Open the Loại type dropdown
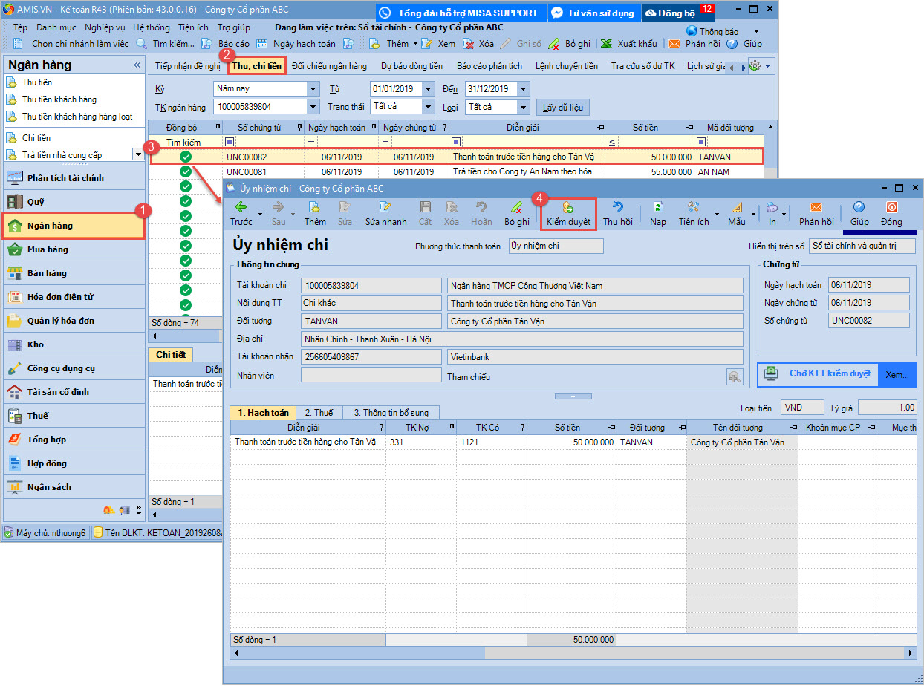 click(x=523, y=107)
